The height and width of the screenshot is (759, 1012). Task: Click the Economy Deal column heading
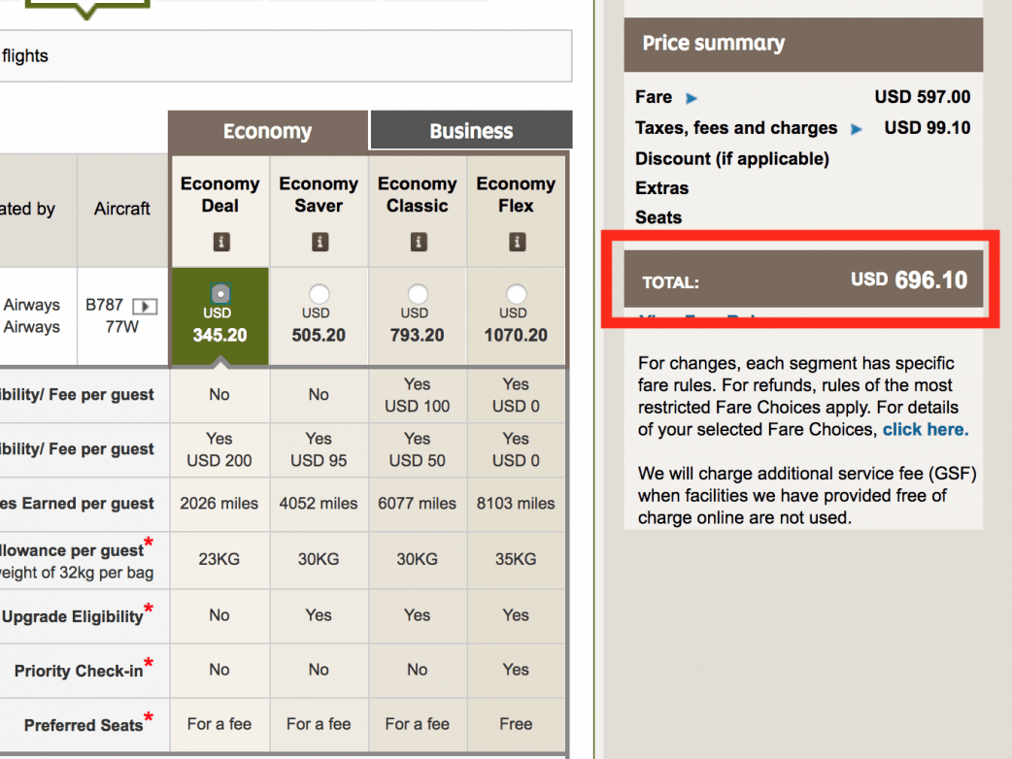[219, 194]
